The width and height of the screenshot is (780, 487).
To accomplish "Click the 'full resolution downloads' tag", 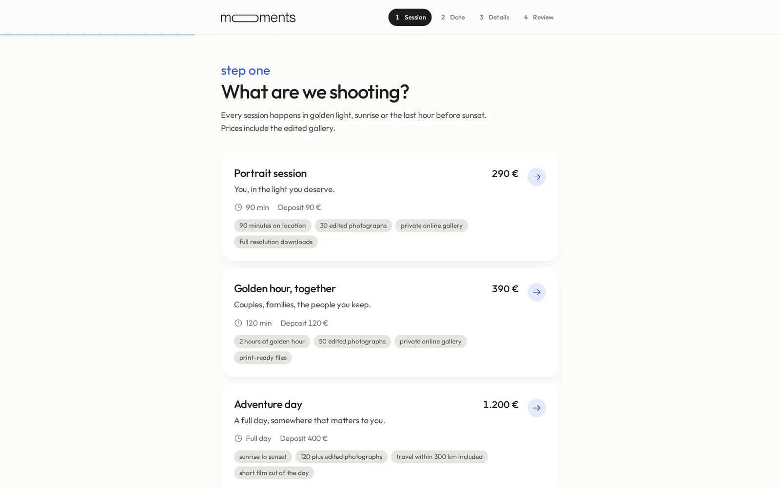I will click(x=276, y=242).
